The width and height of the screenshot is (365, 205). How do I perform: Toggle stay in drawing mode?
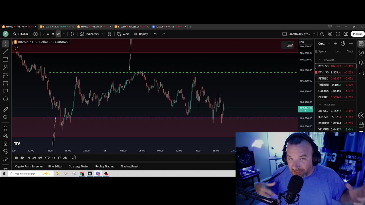[5, 136]
